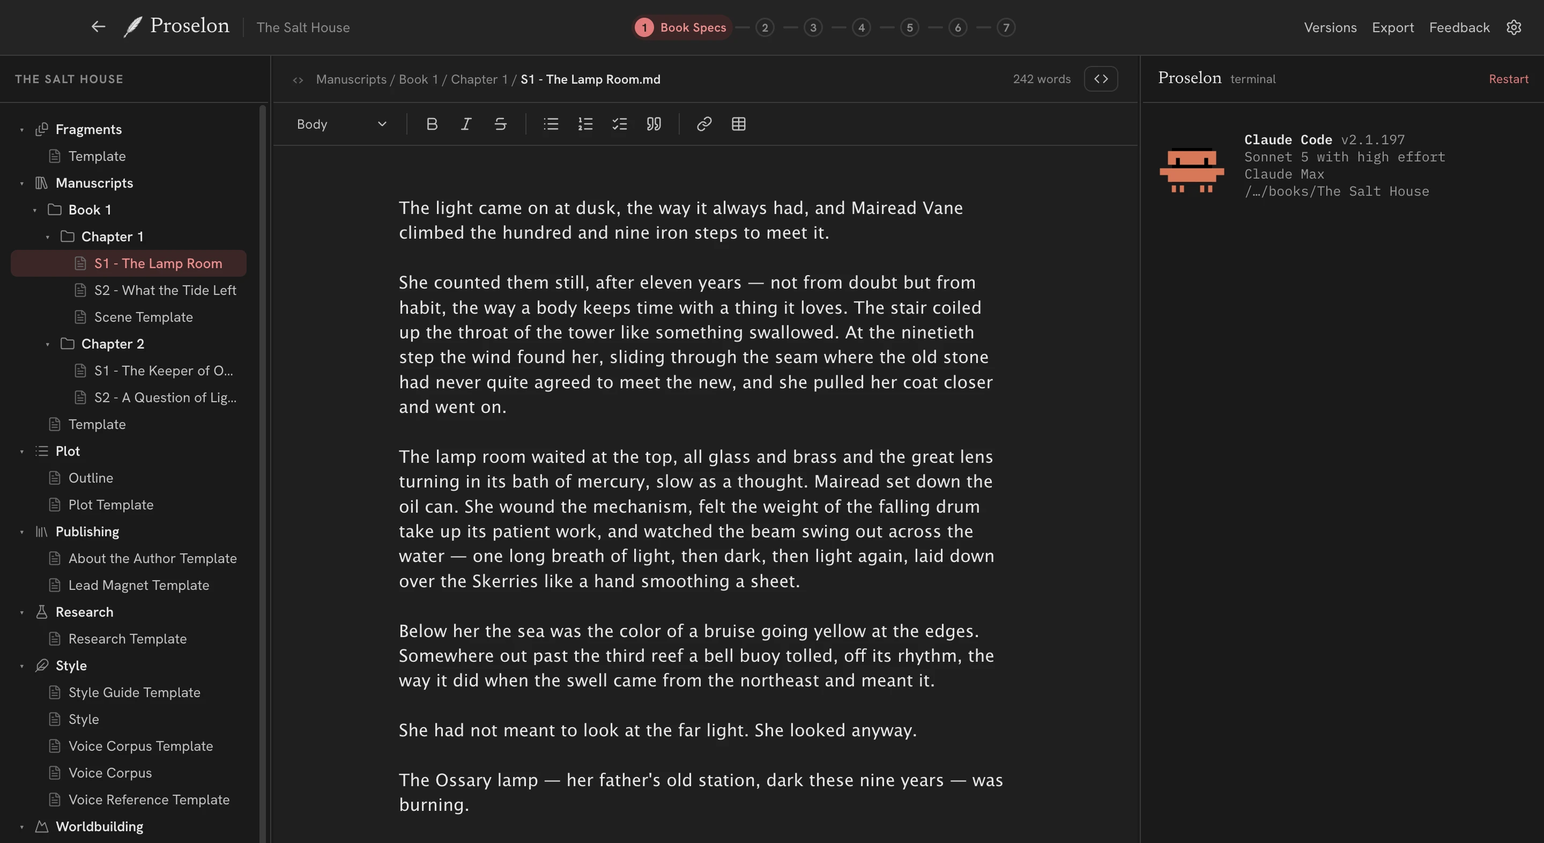The height and width of the screenshot is (843, 1544).
Task: Click the sidebar vertical scrollbar
Action: (262, 474)
